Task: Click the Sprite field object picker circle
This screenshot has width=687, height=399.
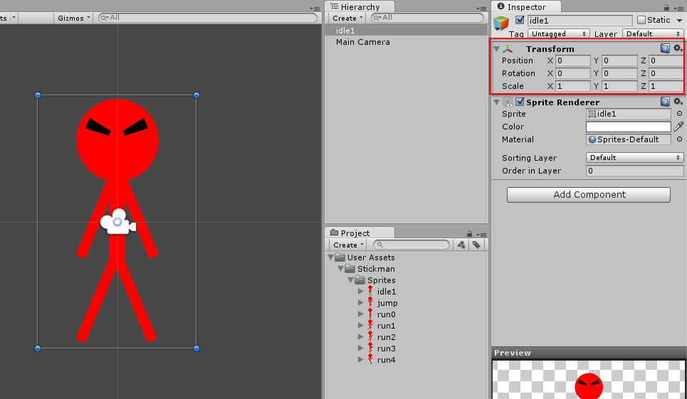Action: 679,114
